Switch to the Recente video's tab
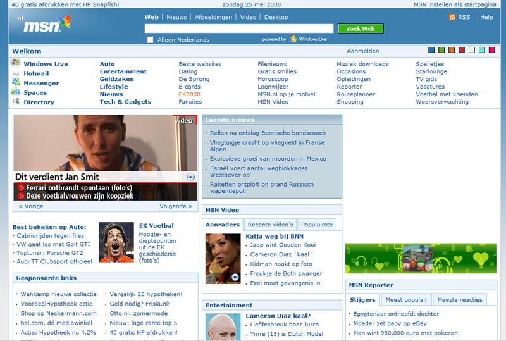The height and width of the screenshot is (341, 506). (270, 225)
